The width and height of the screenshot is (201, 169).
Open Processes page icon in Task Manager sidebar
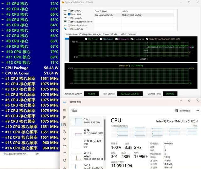click(64, 117)
